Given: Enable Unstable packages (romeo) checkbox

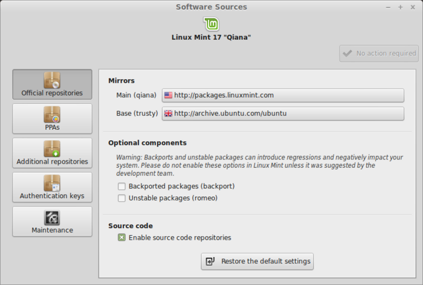Looking at the screenshot, I should pos(121,198).
